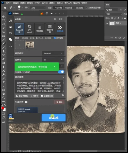The width and height of the screenshot is (128, 153).
Task: Open the 图像(I) menu
Action: coord(23,3)
